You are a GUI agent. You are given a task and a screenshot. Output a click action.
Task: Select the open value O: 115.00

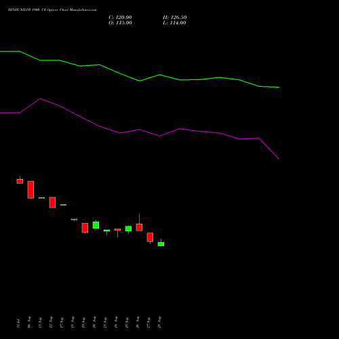pyautogui.click(x=120, y=23)
